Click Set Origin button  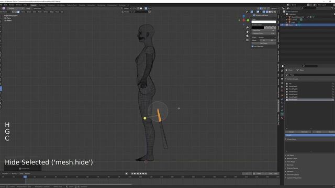264,43
